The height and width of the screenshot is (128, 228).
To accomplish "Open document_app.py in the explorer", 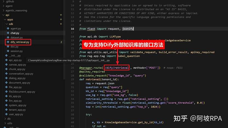I will [19, 83].
